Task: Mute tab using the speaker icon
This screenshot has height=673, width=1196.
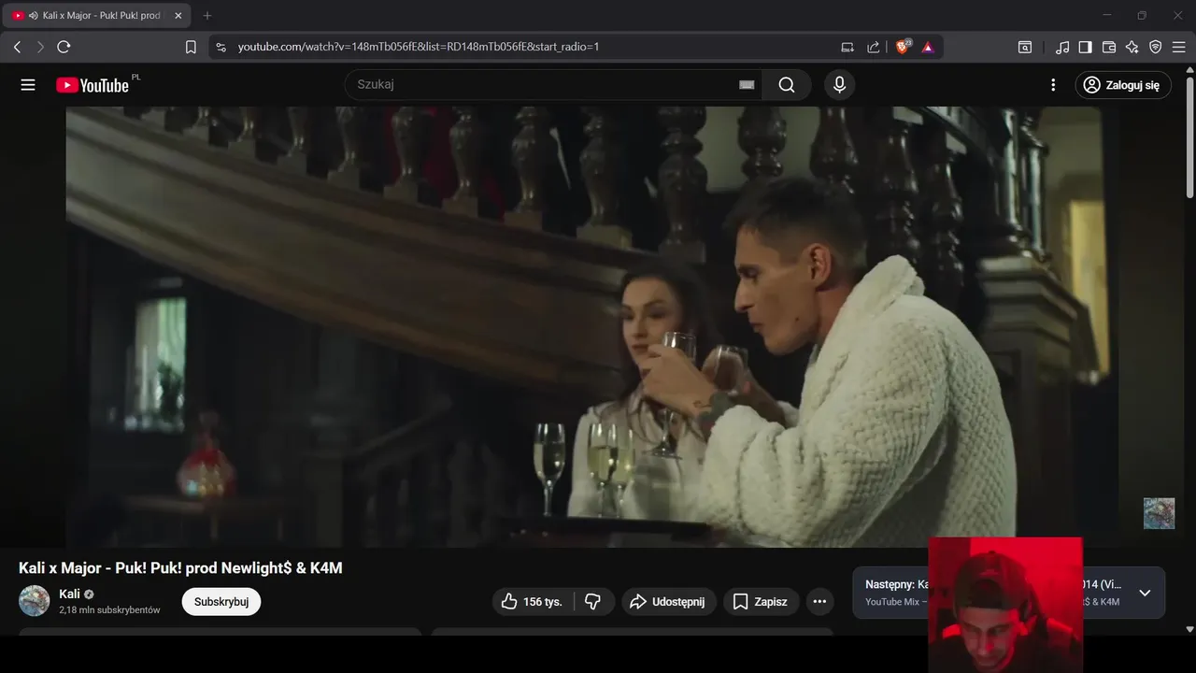Action: [x=33, y=16]
